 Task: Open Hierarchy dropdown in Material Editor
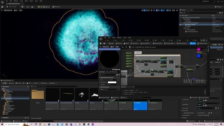click(134, 43)
